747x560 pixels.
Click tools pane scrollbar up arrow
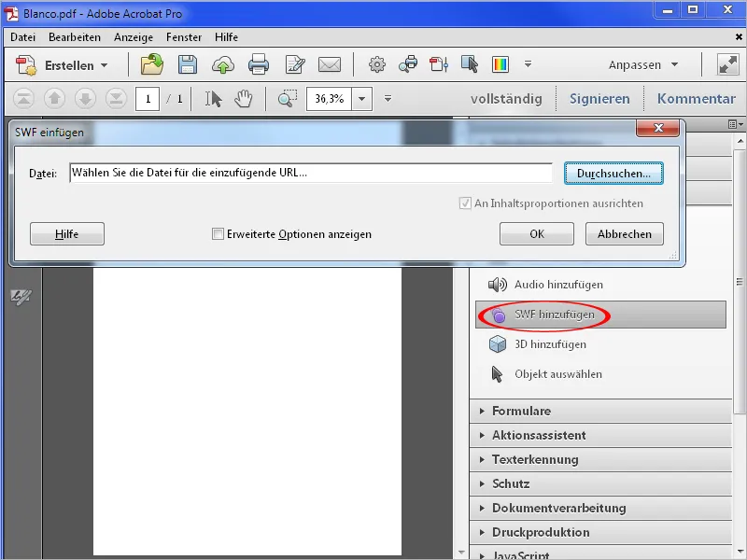tap(740, 141)
